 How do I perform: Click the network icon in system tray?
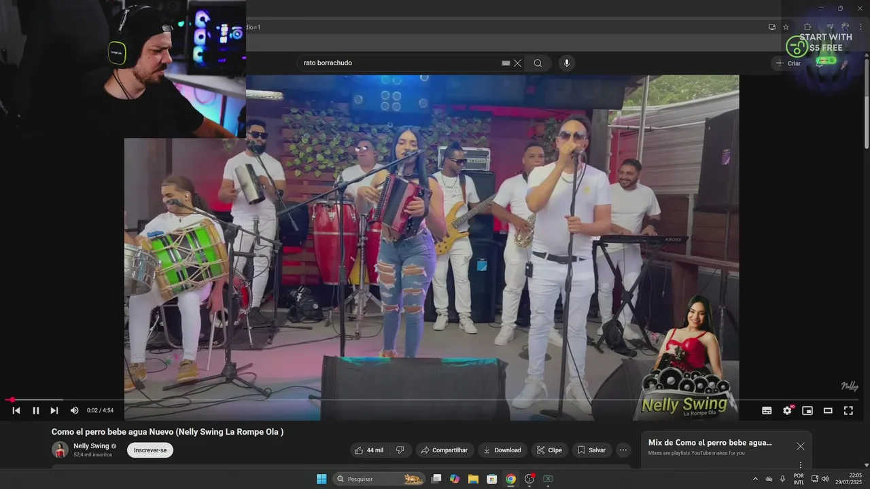coord(815,479)
